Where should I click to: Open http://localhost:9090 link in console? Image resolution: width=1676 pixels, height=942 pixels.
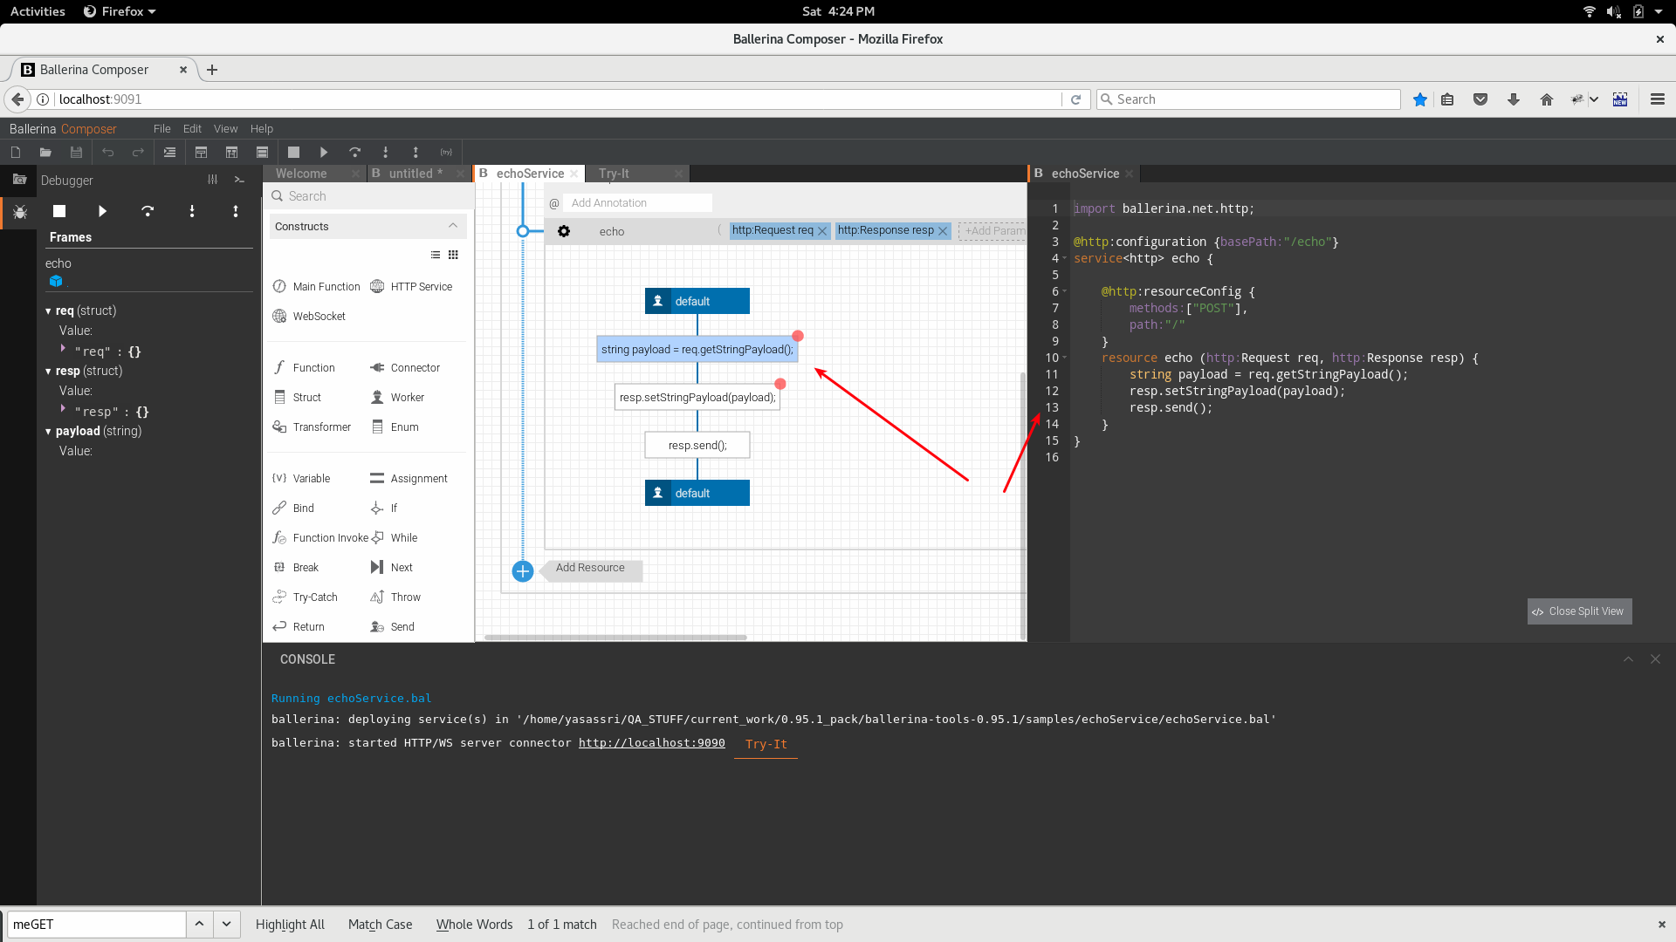(651, 743)
